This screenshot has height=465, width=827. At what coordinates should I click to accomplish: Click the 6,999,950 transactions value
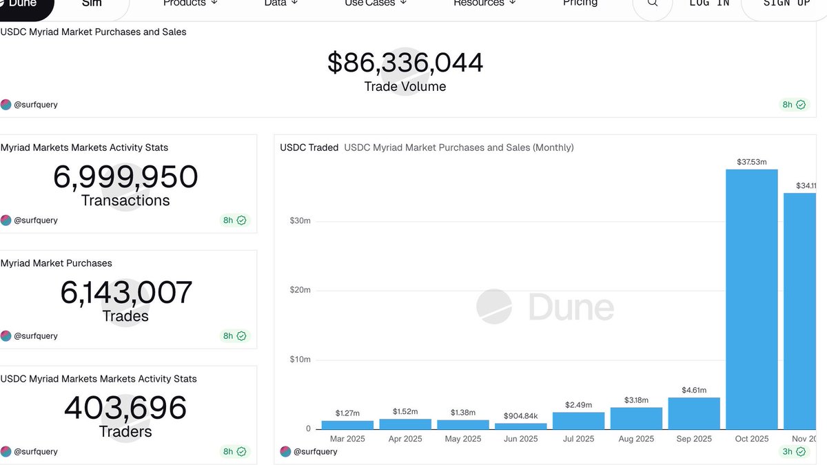tap(125, 177)
